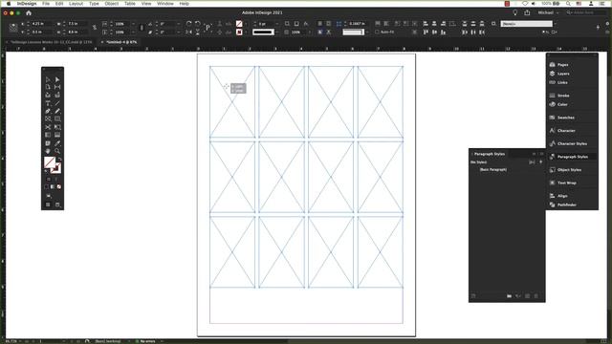Open the Object menu
The image size is (612, 344).
click(x=111, y=4)
